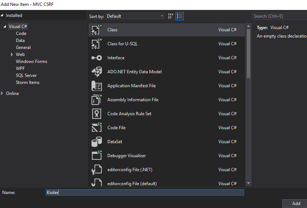
Task: Focus the Search templates box
Action: (279, 16)
